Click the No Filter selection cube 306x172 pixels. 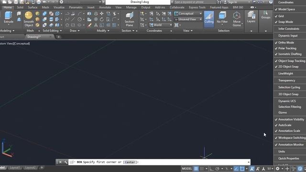click(222, 18)
